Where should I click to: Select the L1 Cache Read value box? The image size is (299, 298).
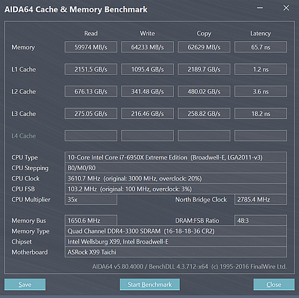91,69
